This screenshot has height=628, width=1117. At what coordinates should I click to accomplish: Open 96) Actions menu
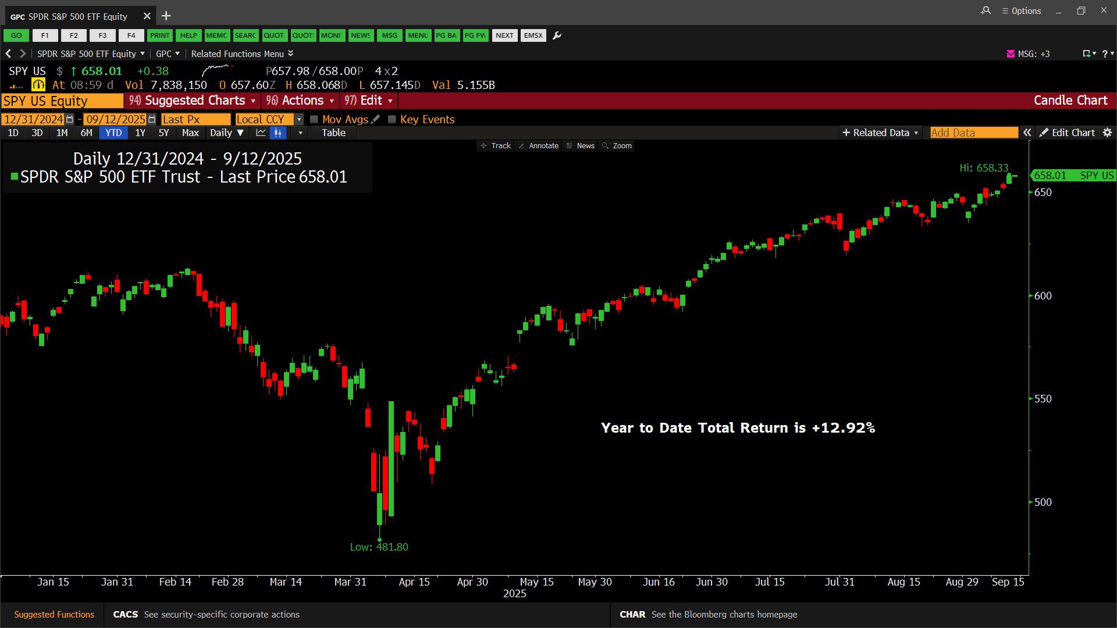pos(300,101)
